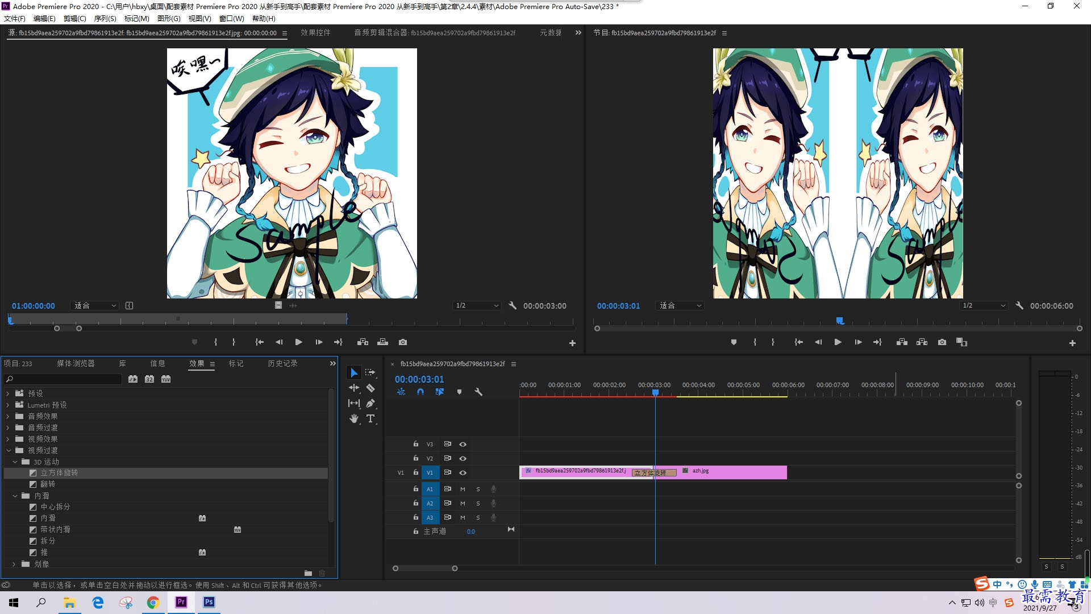The height and width of the screenshot is (614, 1091).
Task: Mute audio track A1
Action: coord(463,489)
